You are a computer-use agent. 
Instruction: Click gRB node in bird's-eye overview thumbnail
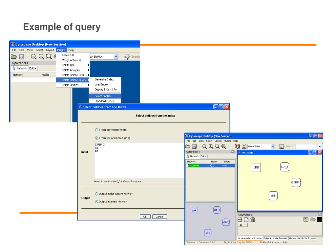(x=194, y=210)
